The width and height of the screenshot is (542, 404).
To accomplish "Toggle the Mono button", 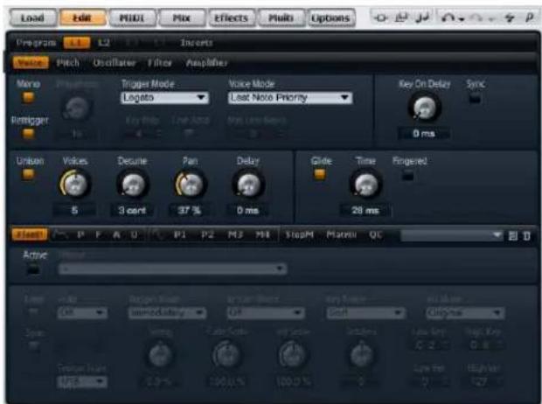I will (x=28, y=97).
